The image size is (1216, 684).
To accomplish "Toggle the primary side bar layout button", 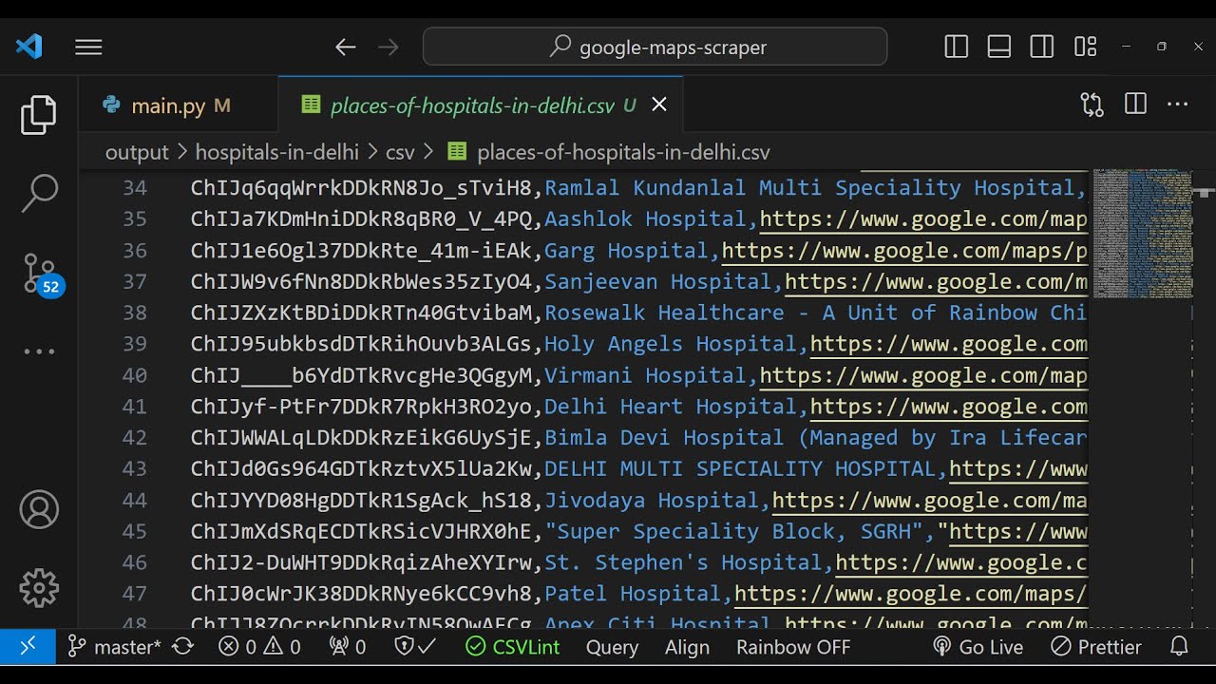I will pos(957,47).
